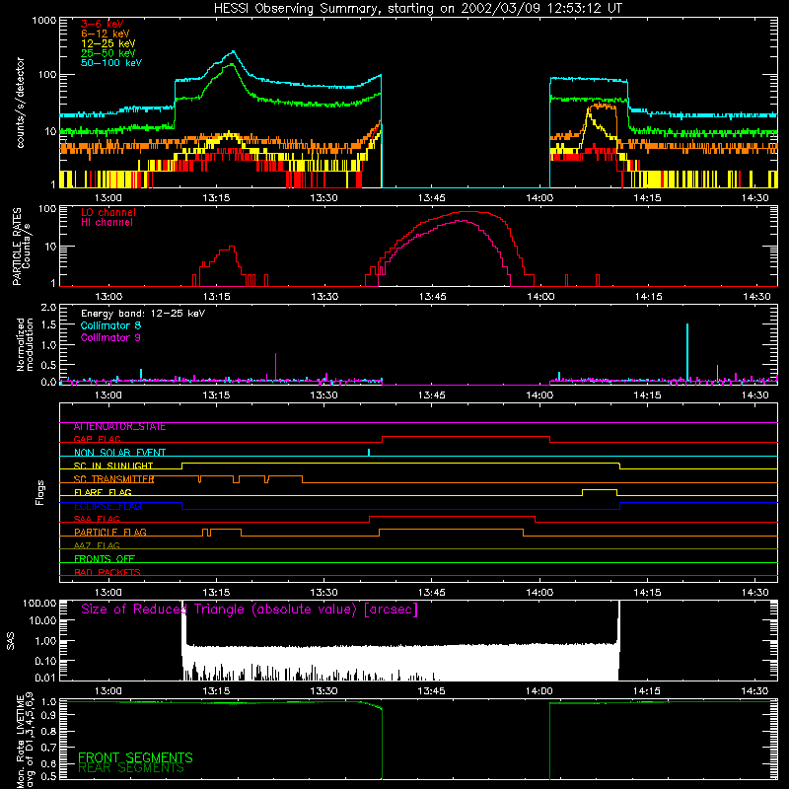
Task: Click the 2.0 tick on modulation axis
Action: point(48,308)
